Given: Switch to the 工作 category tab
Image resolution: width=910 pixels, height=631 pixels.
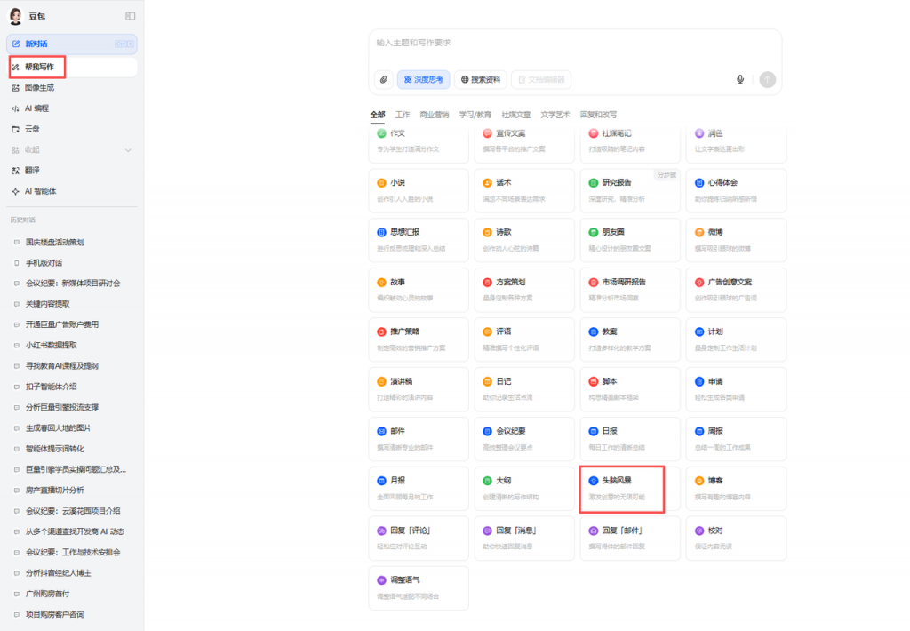Looking at the screenshot, I should tap(403, 115).
